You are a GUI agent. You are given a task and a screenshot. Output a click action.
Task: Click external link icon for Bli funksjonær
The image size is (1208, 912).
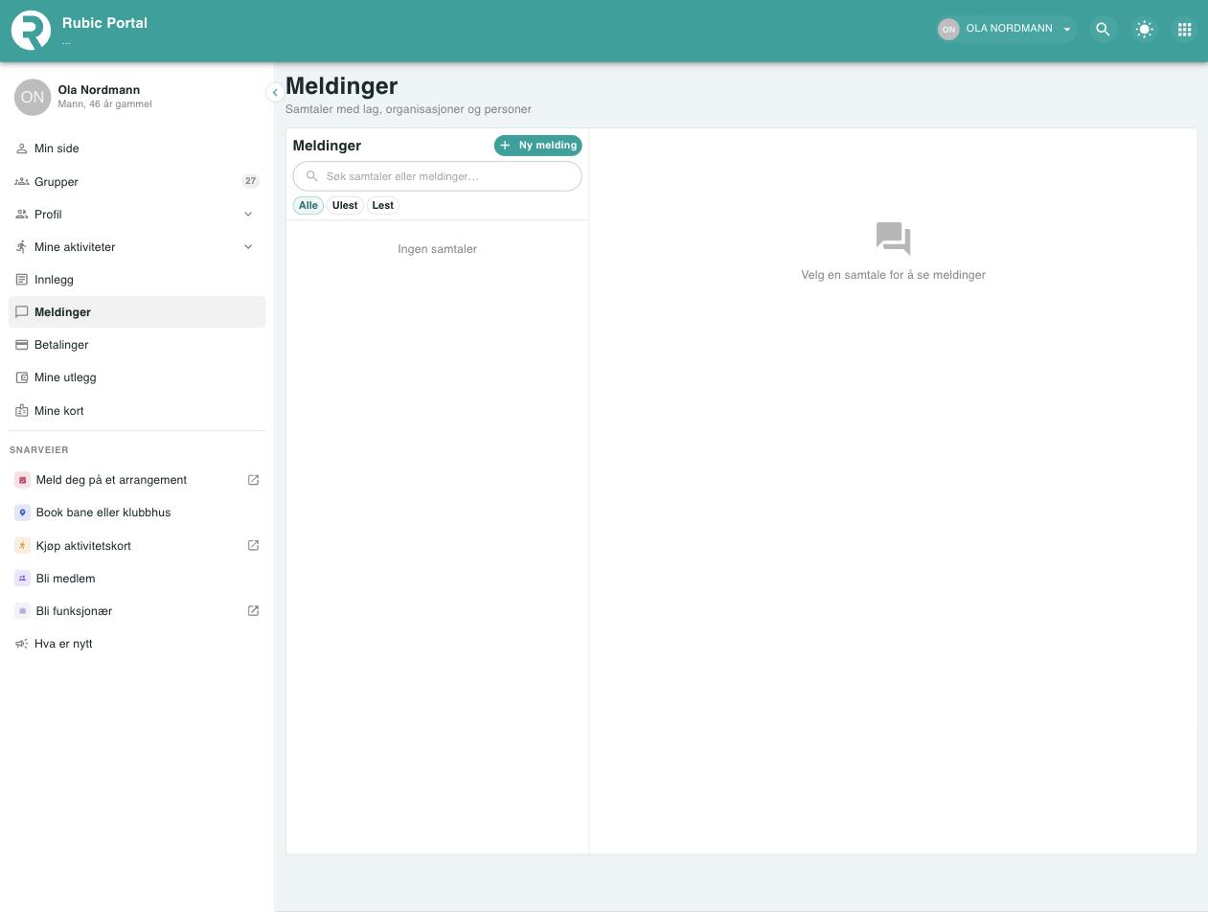[253, 610]
